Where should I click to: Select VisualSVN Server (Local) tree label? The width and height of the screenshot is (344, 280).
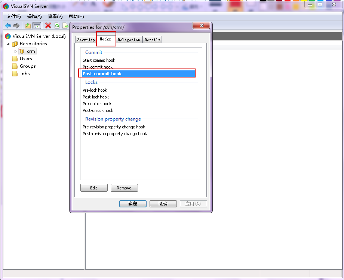tap(39, 36)
